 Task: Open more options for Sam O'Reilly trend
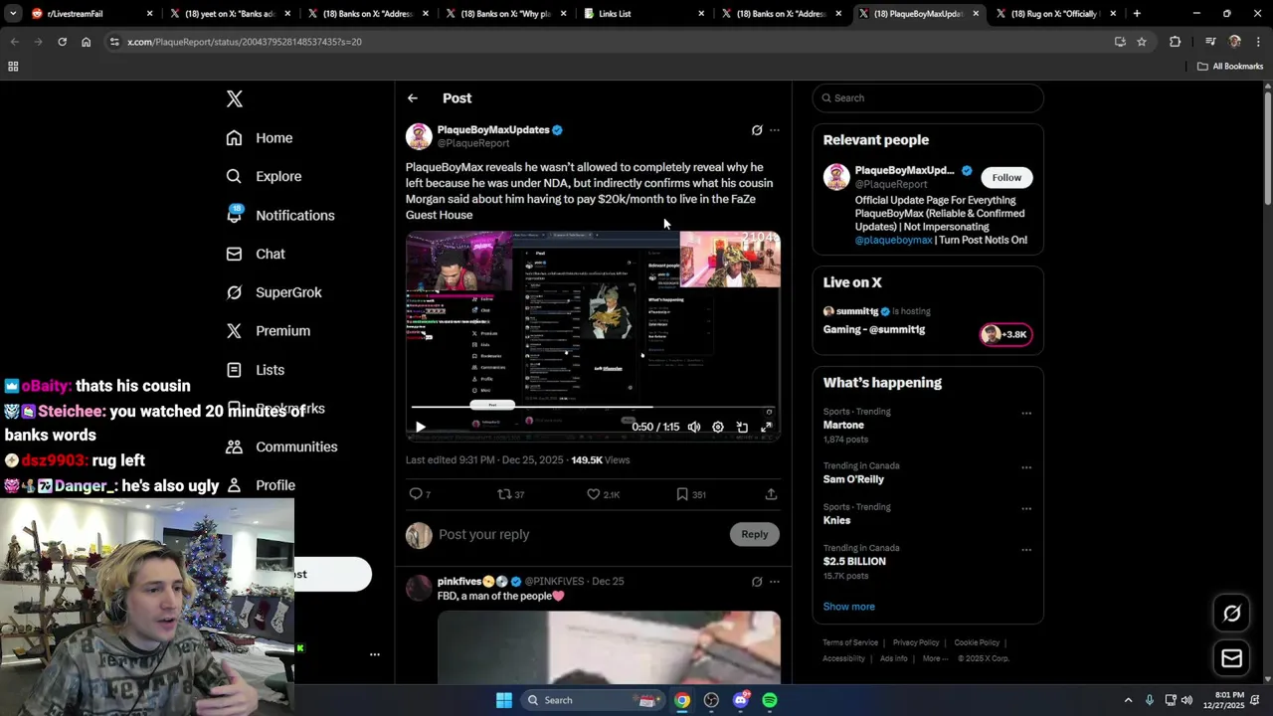pos(1026,467)
